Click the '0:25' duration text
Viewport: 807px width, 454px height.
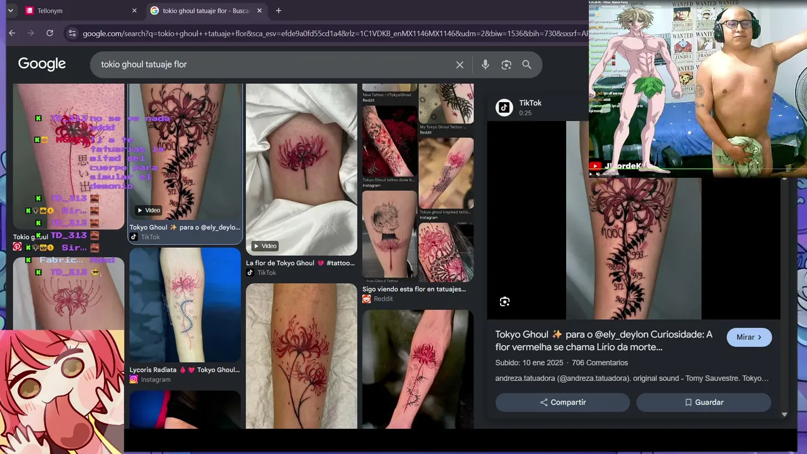coord(525,113)
